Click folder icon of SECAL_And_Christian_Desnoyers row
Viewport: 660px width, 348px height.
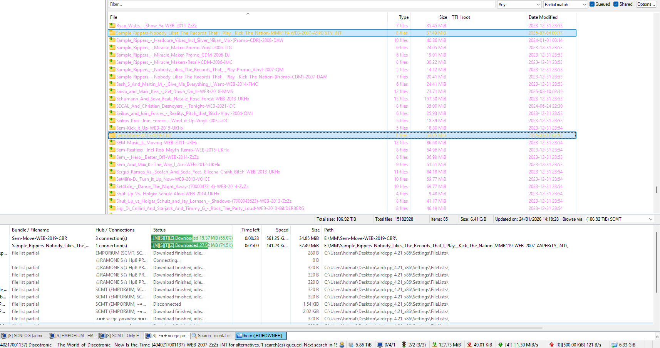pos(112,106)
